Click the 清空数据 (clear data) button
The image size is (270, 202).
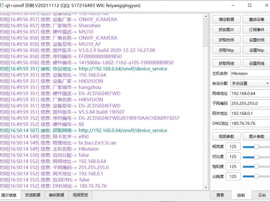[226, 20]
